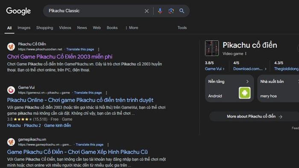Switch to the Videos tab
The width and height of the screenshot is (299, 168).
pos(65,28)
